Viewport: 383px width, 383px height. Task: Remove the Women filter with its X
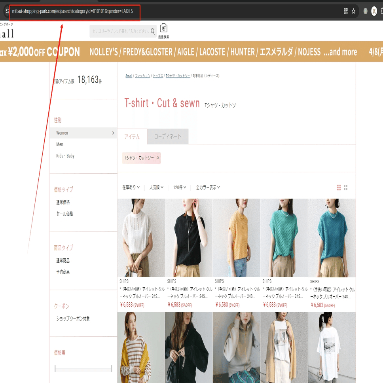pos(113,133)
